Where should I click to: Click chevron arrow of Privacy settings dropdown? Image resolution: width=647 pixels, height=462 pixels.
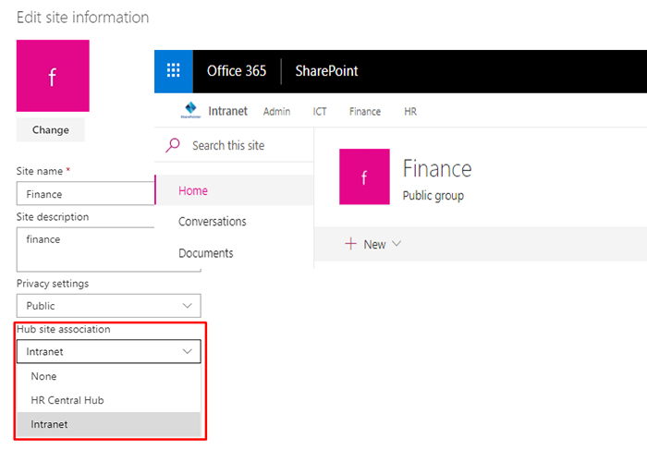[188, 306]
